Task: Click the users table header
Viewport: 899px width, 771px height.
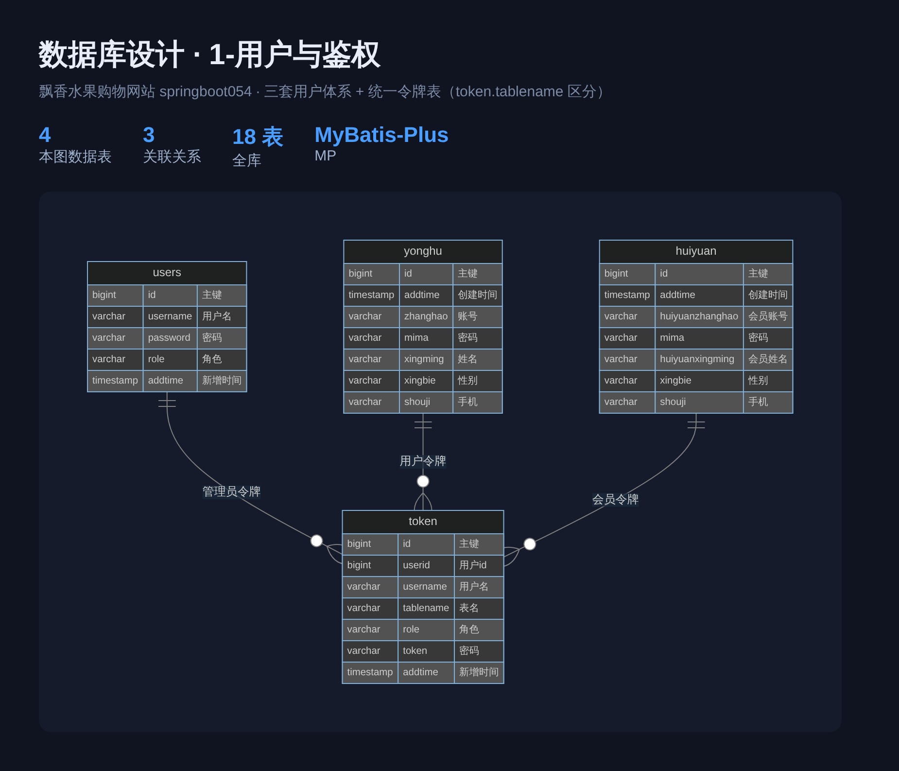Action: pyautogui.click(x=167, y=273)
